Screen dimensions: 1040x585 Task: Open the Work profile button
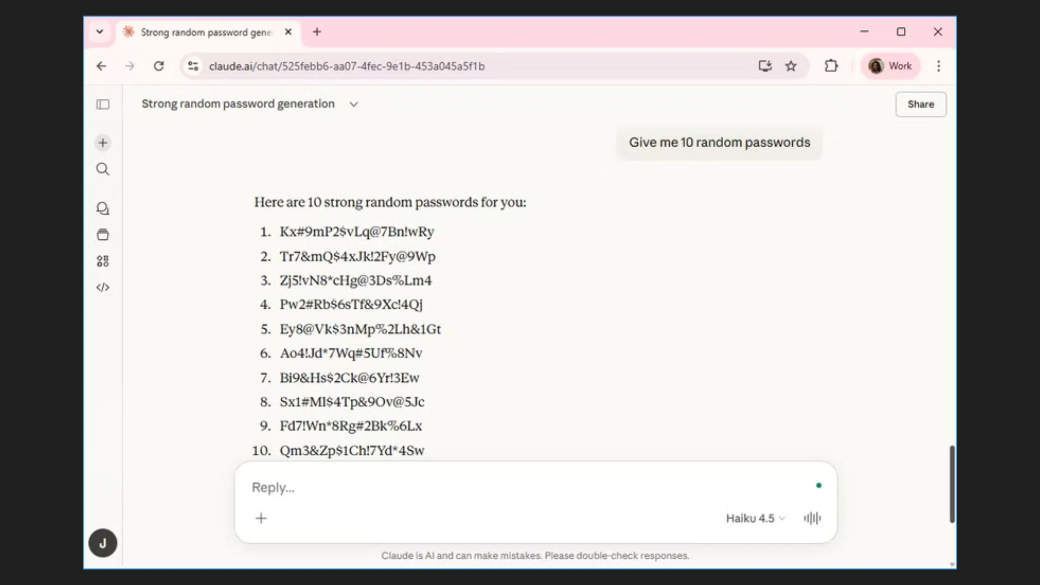(x=890, y=66)
